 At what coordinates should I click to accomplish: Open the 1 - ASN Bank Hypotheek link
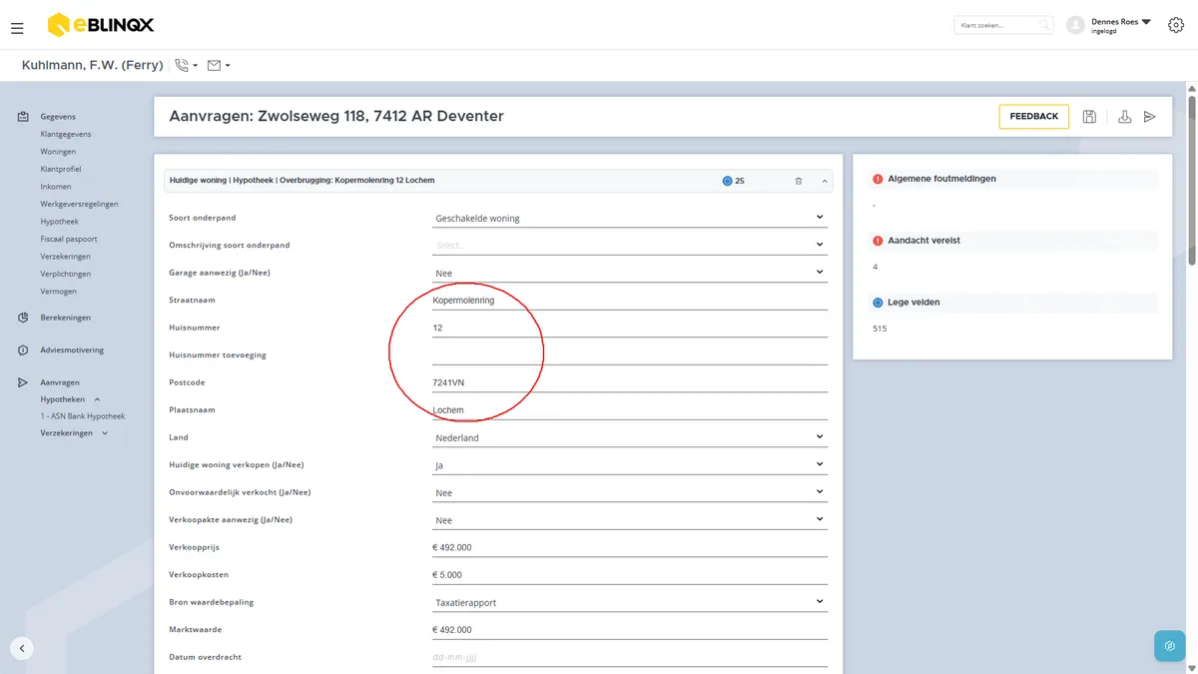coord(83,415)
